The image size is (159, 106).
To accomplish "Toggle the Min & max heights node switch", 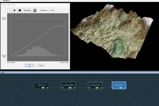I will pos(70,88).
